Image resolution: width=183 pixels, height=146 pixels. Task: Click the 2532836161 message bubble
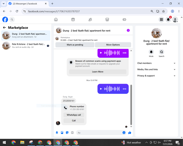point(68,101)
